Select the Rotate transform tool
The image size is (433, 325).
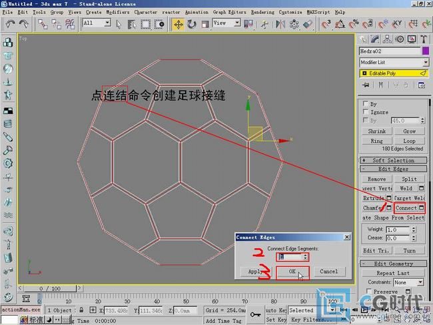192,23
